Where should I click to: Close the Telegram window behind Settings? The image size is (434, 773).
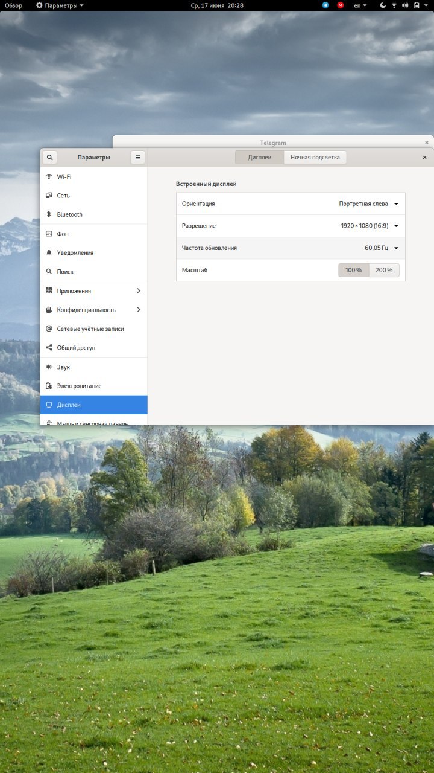point(427,143)
